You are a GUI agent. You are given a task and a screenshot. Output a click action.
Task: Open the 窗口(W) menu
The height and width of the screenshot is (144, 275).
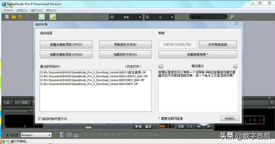37,11
